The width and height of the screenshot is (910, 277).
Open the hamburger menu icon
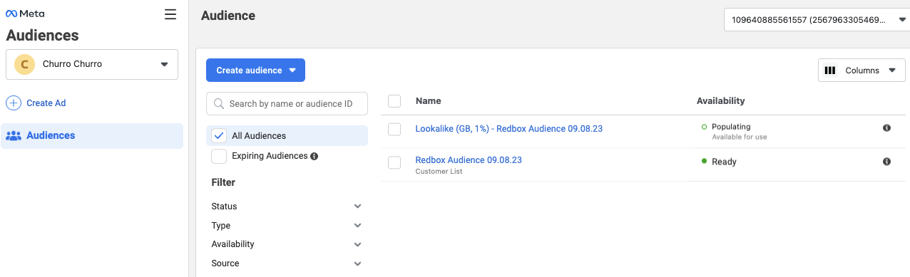170,14
